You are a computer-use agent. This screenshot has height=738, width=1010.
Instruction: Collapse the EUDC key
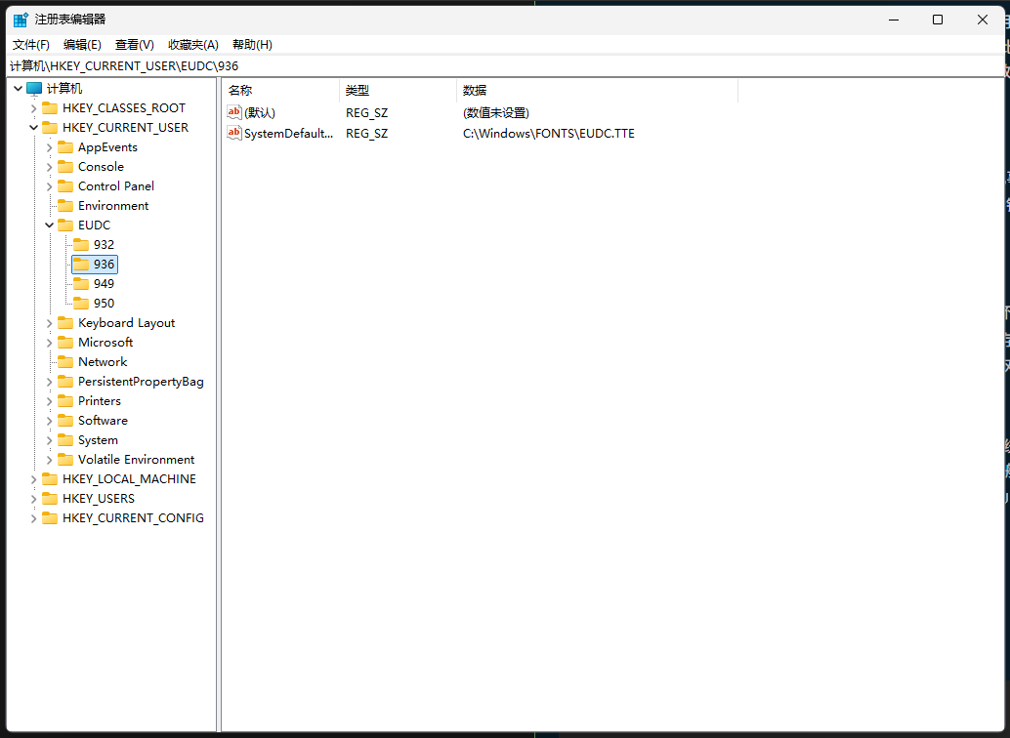pos(49,225)
